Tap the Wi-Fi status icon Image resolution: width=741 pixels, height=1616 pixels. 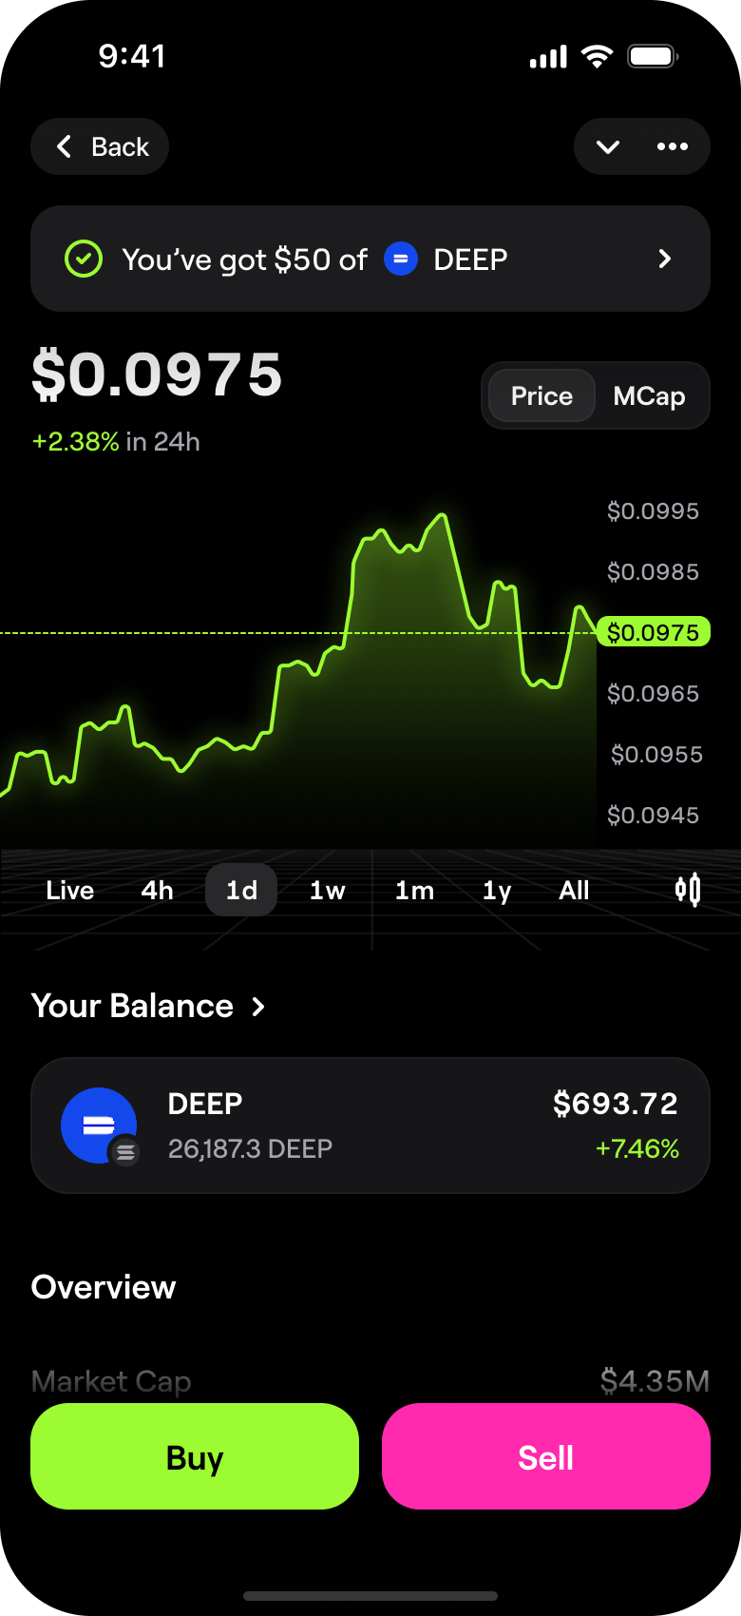[x=597, y=57]
